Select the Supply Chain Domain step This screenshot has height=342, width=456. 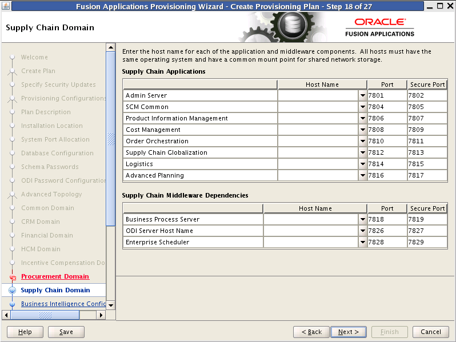[x=55, y=290]
